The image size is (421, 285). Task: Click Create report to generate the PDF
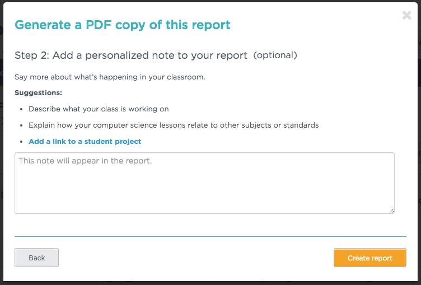[369, 258]
